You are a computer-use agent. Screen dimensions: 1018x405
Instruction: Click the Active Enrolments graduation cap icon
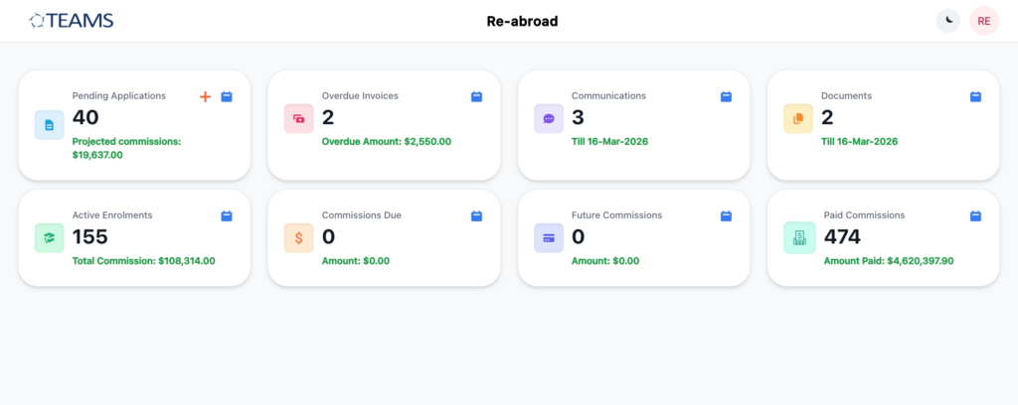50,238
